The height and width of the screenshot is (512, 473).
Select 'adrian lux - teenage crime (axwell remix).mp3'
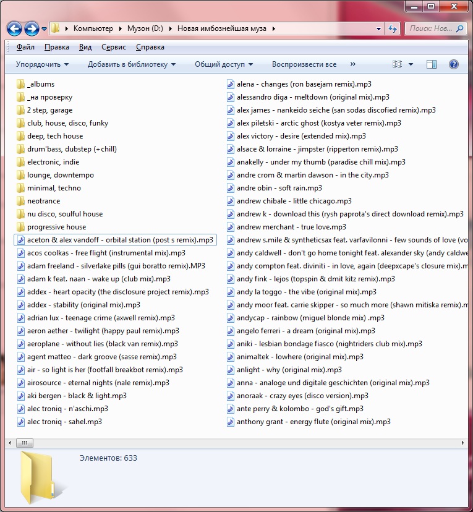[101, 318]
